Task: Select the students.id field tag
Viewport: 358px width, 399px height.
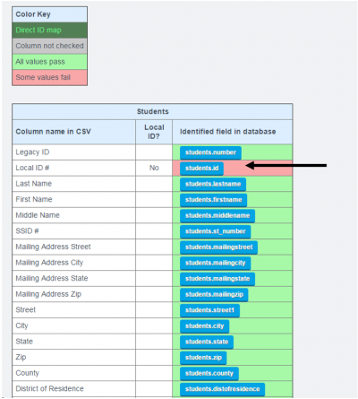Action: pos(201,169)
